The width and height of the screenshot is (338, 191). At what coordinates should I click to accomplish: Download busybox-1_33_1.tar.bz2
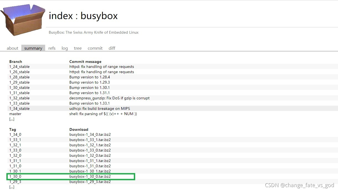click(90, 140)
